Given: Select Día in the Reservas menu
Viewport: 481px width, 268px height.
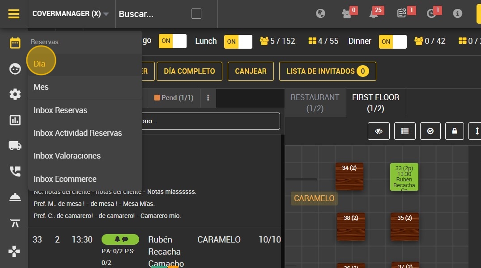Looking at the screenshot, I should (x=39, y=64).
